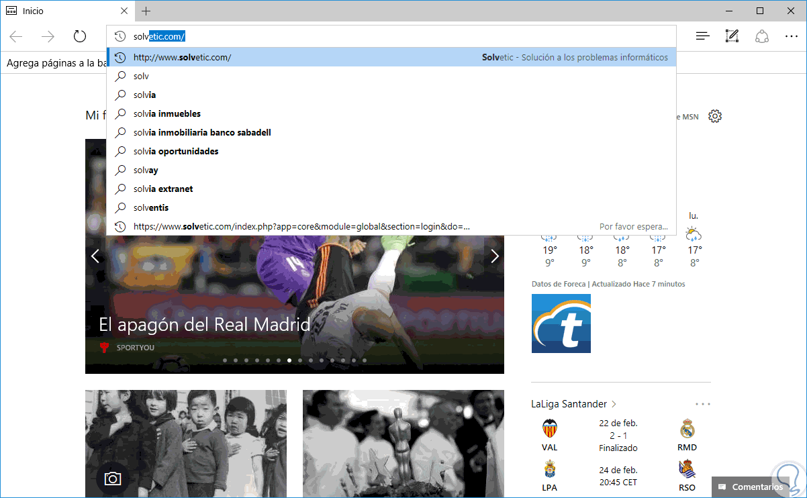Show next news slide with right arrow

tap(495, 256)
